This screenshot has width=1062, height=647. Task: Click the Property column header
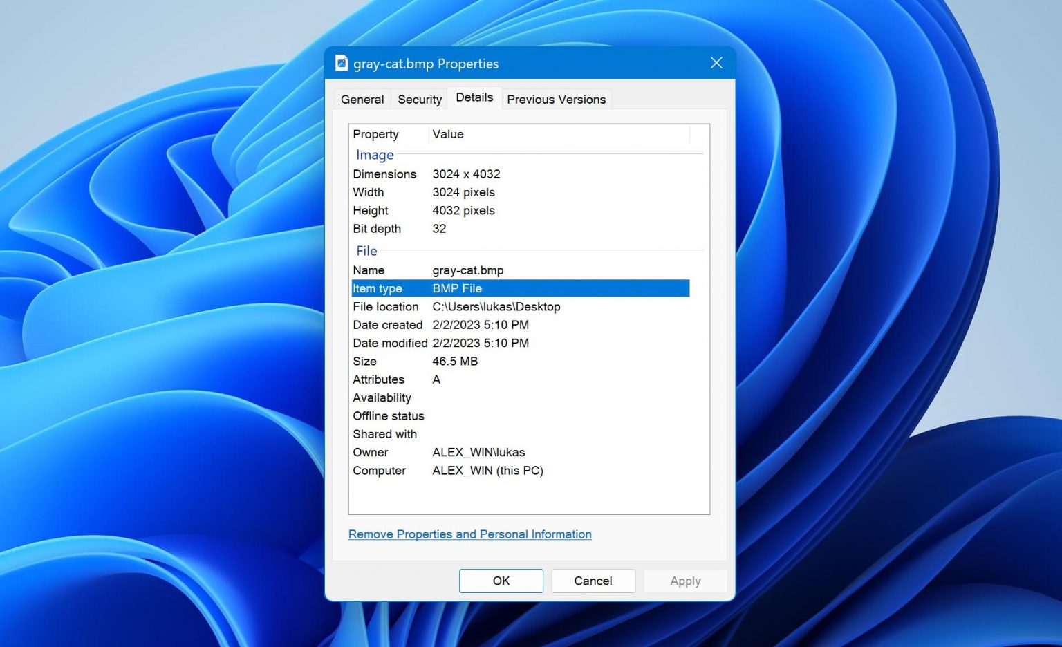376,134
